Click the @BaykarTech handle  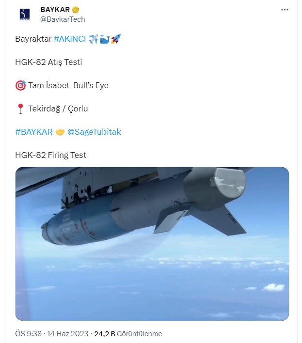point(63,19)
